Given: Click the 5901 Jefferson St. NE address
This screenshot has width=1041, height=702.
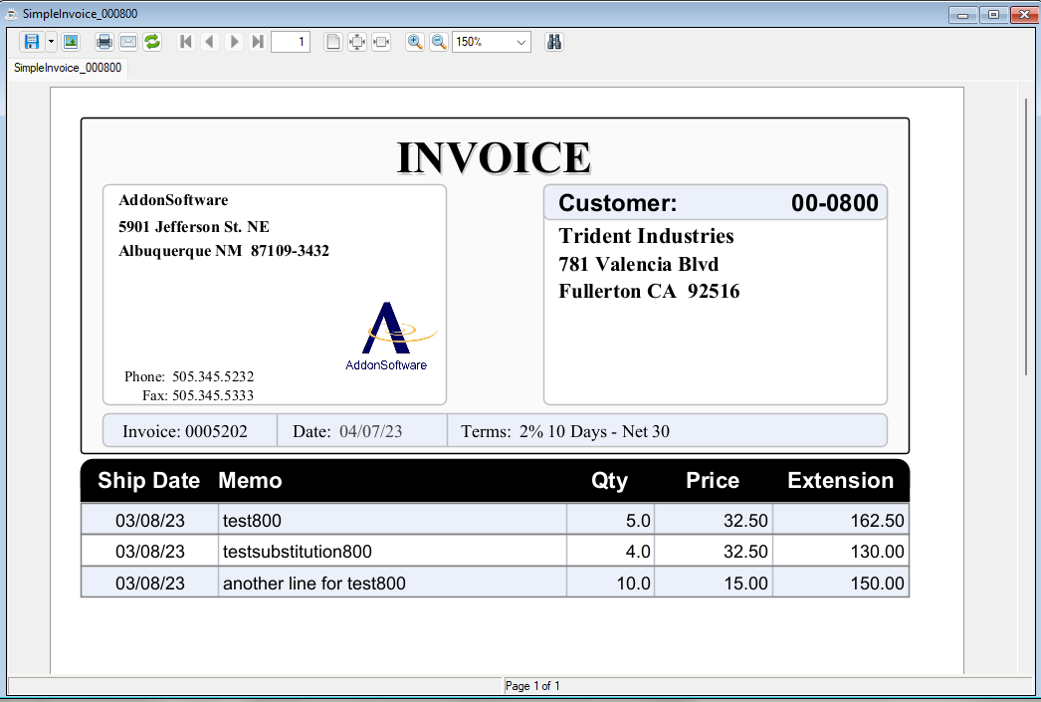Looking at the screenshot, I should (x=194, y=226).
